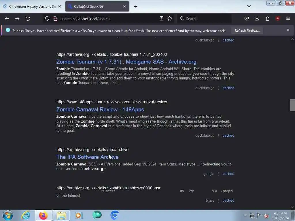Image resolution: width=295 pixels, height=221 pixels.
Task: Open the green round browser taskbar icon
Action: coord(97,215)
